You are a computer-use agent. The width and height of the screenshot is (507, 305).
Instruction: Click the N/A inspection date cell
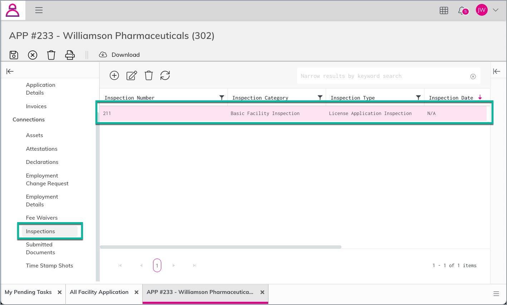(455, 114)
